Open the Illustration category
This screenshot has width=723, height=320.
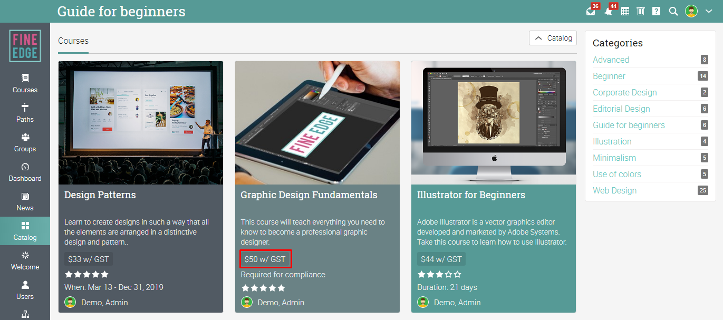click(612, 141)
